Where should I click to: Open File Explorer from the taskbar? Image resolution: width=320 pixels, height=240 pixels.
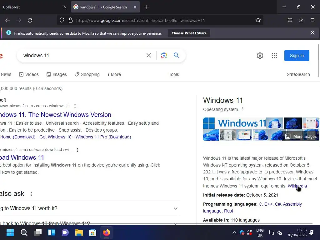(x=79, y=232)
